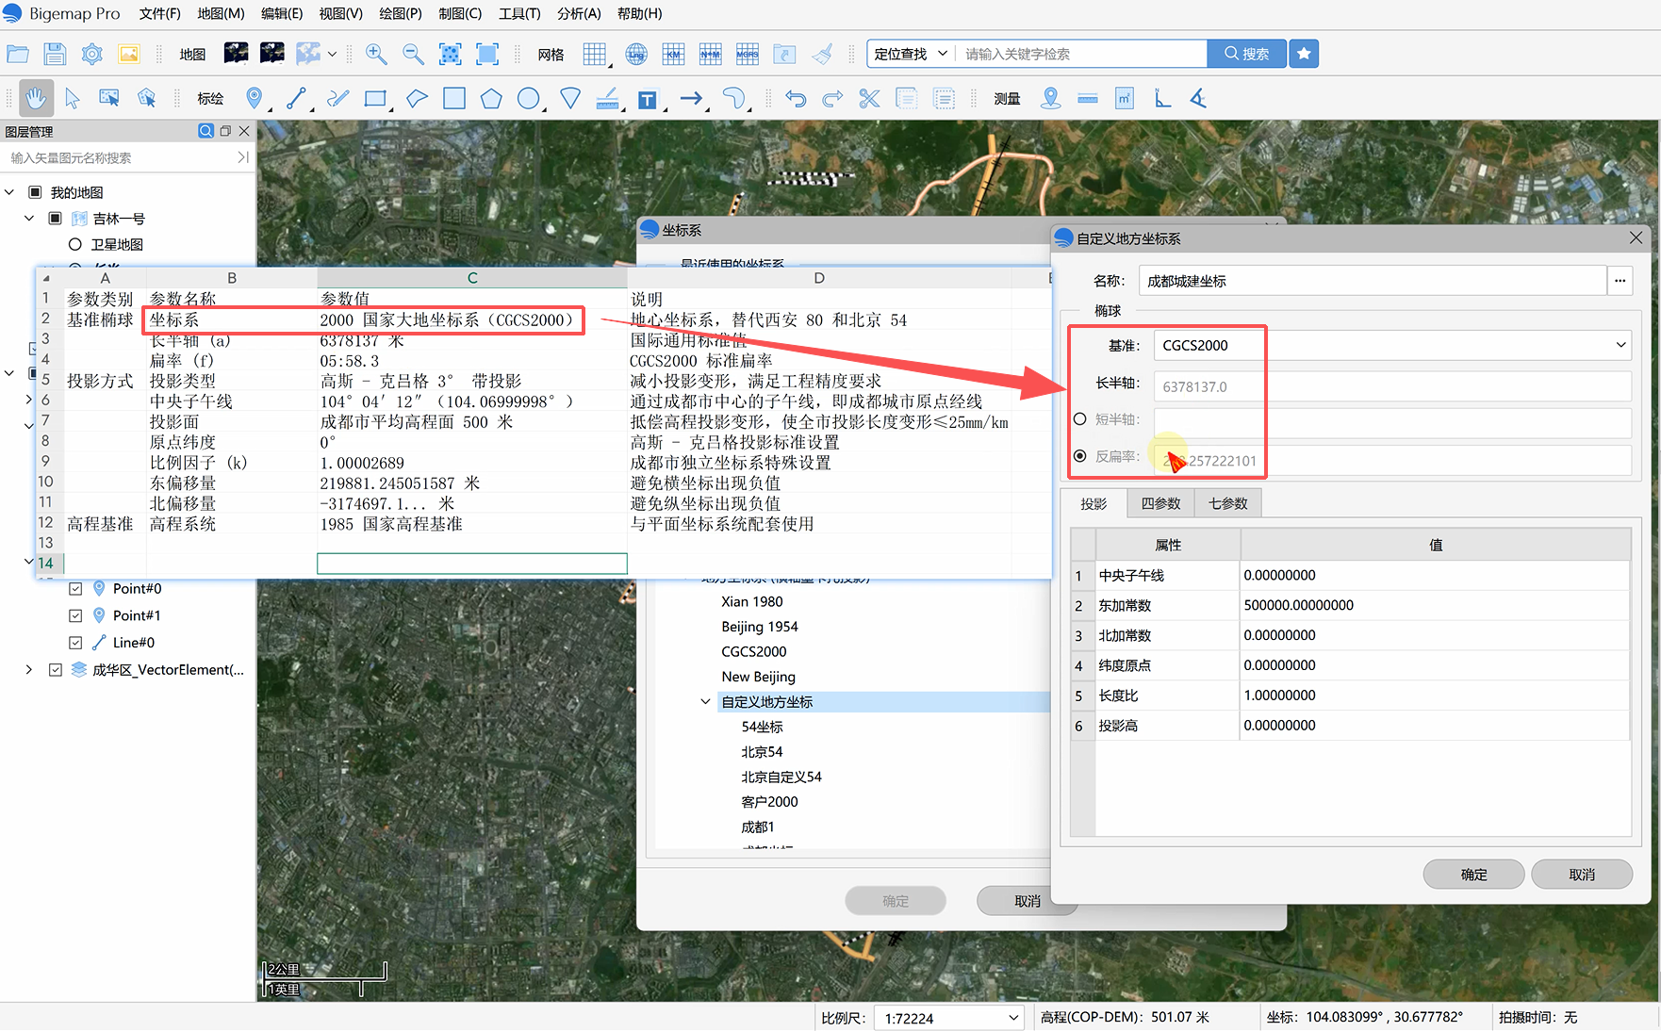Open settings with the gear icon

pyautogui.click(x=91, y=54)
